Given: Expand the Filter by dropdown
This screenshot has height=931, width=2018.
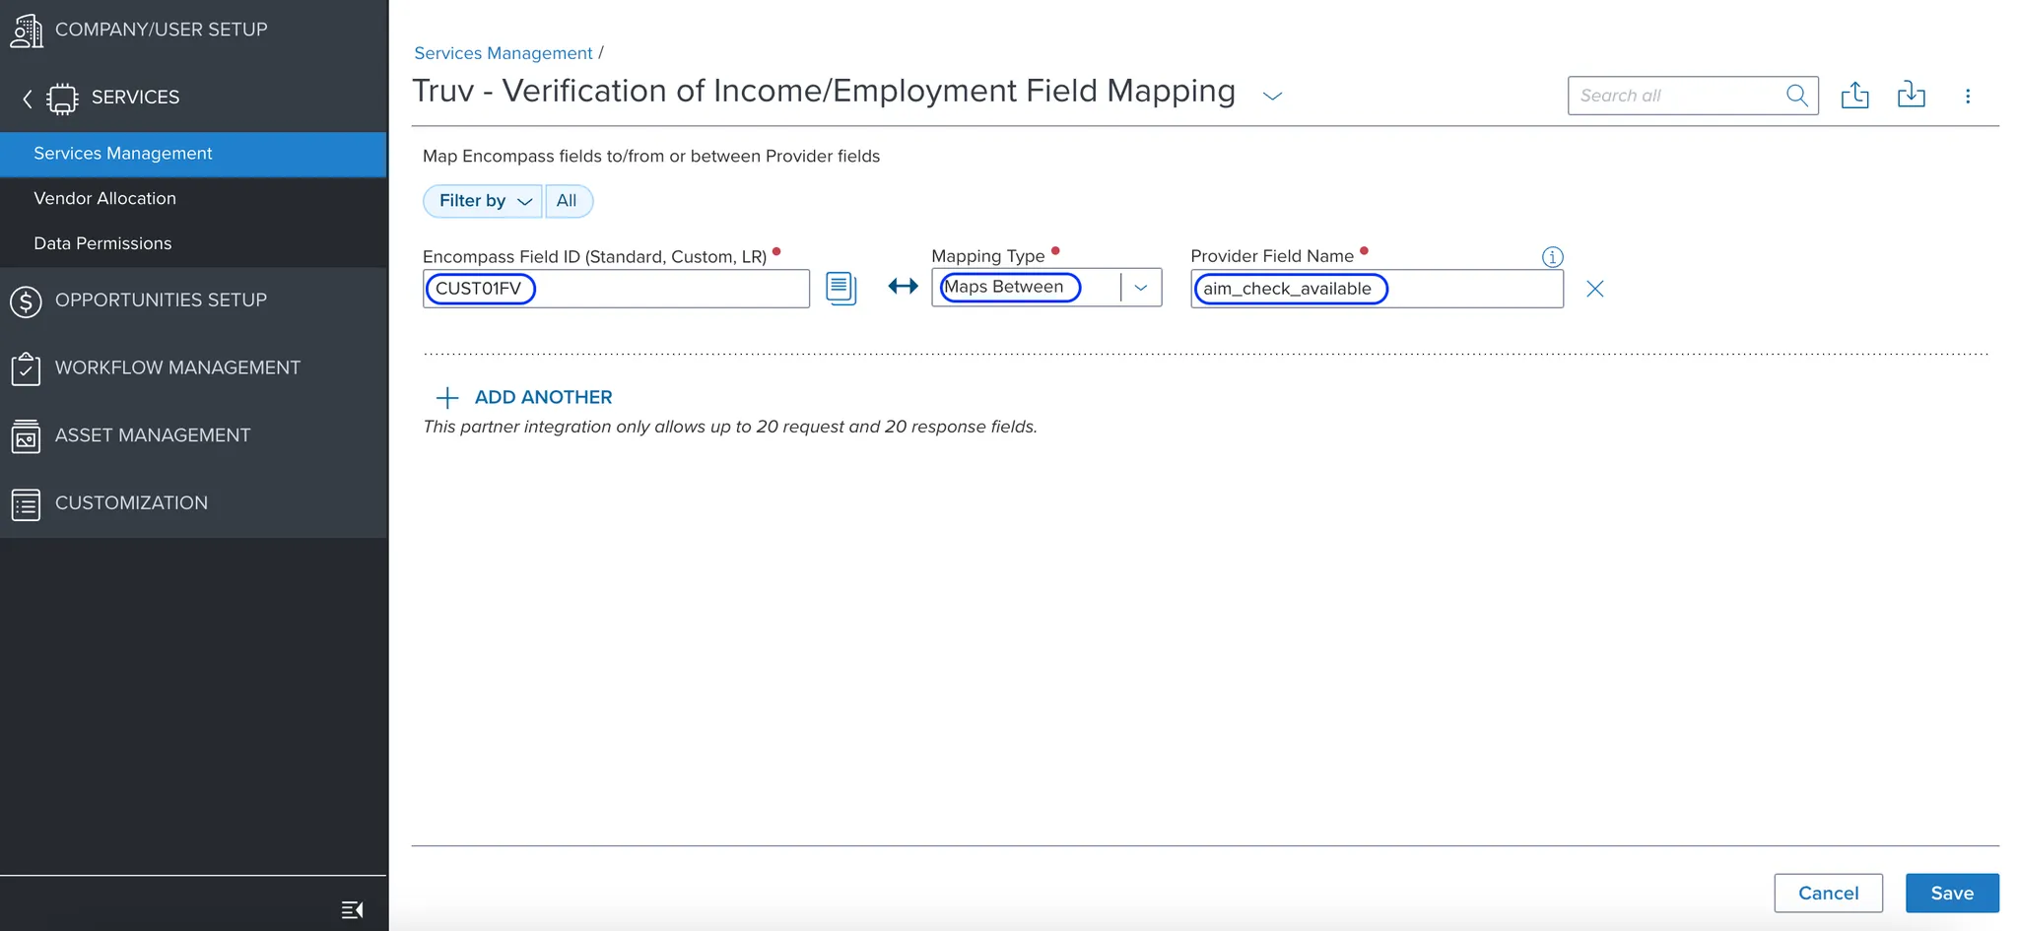Looking at the screenshot, I should point(483,201).
